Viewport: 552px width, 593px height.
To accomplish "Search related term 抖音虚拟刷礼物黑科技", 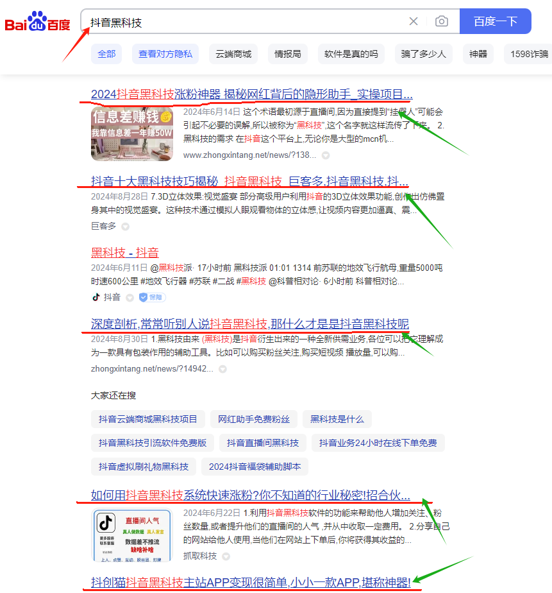I will [144, 467].
